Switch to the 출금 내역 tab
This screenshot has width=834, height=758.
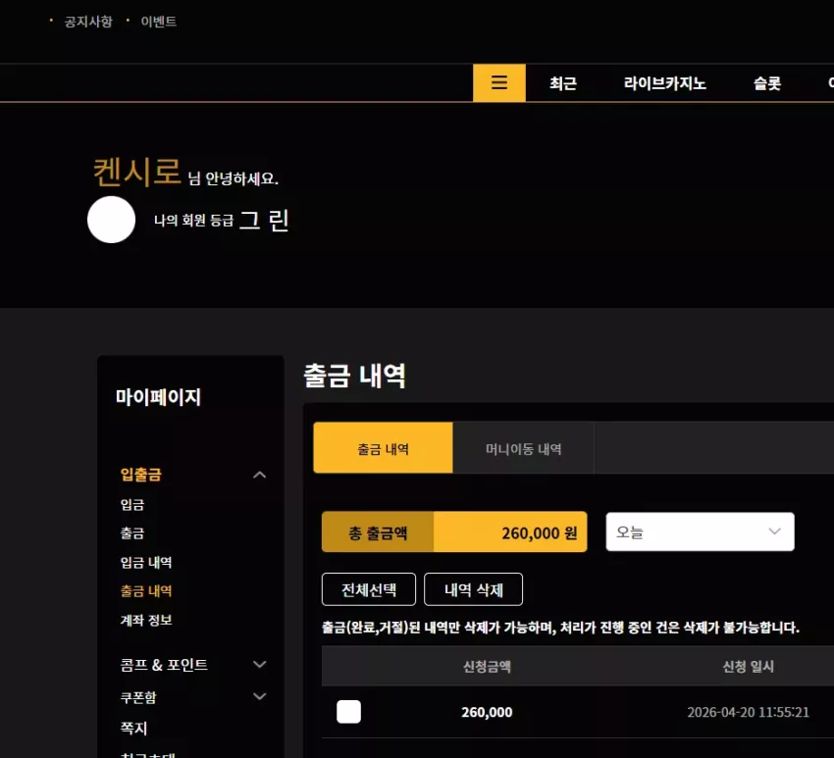point(383,447)
